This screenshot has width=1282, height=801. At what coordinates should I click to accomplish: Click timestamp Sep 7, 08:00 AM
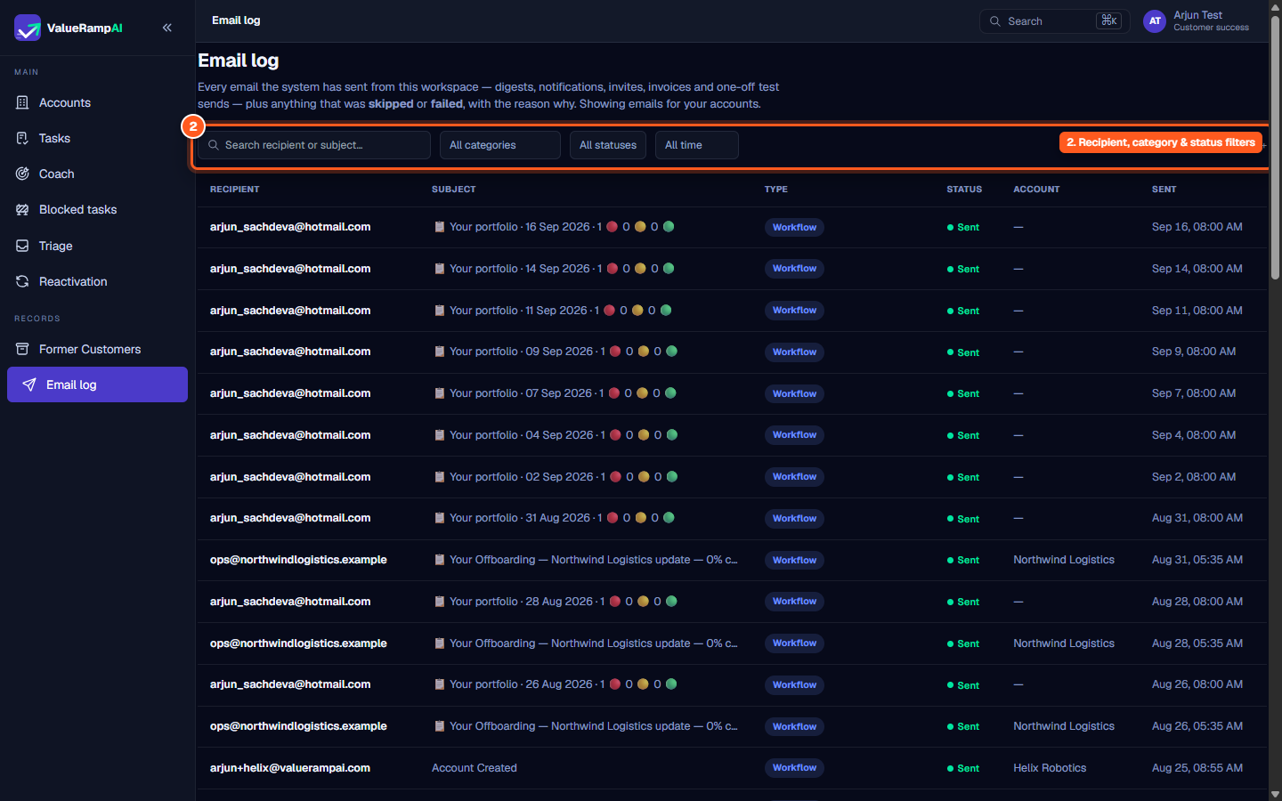pos(1194,393)
